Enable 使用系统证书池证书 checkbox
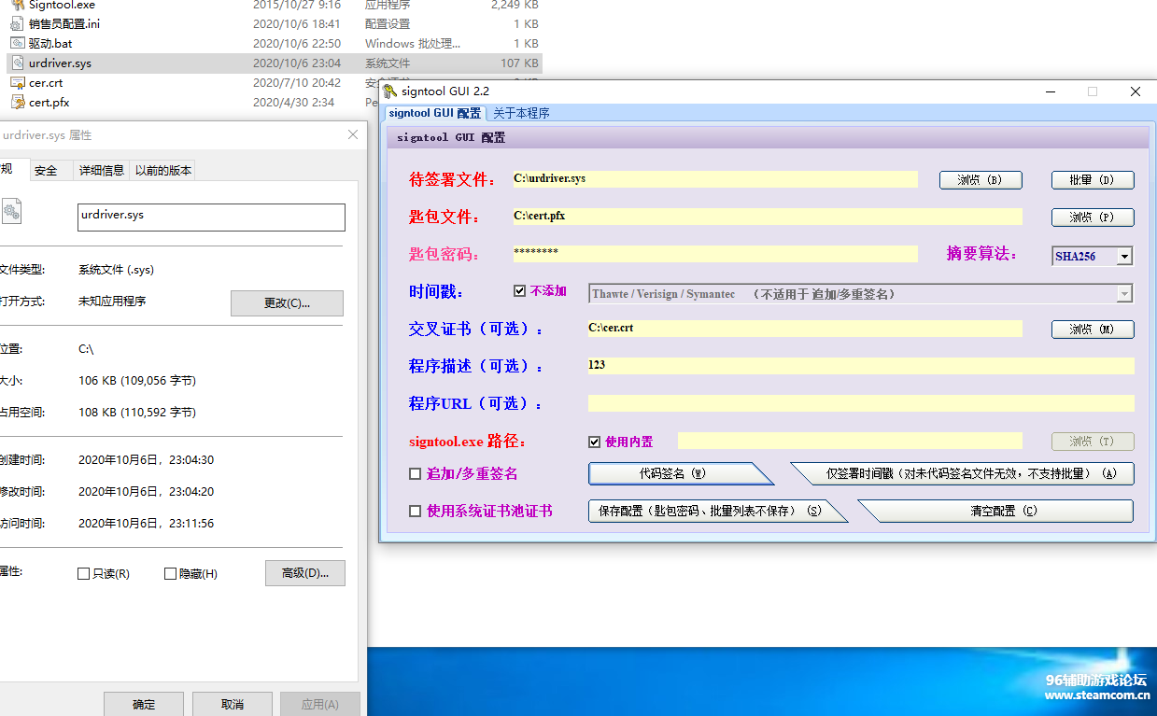 [x=416, y=512]
